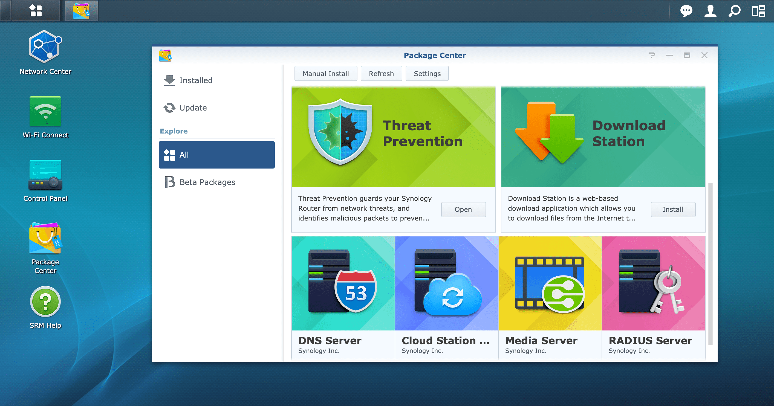The width and height of the screenshot is (774, 406).
Task: Select Package Center in the taskbar
Action: coord(82,10)
